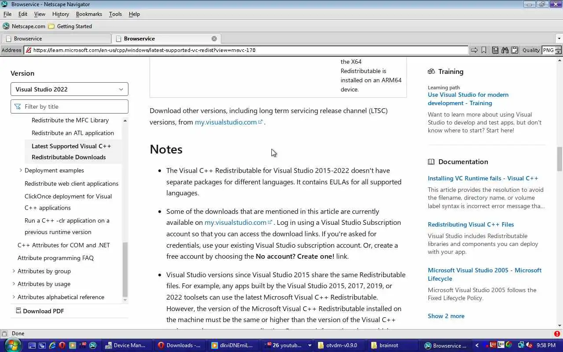Show hidden system tray icons arrow
The width and height of the screenshot is (563, 352).
tap(477, 345)
